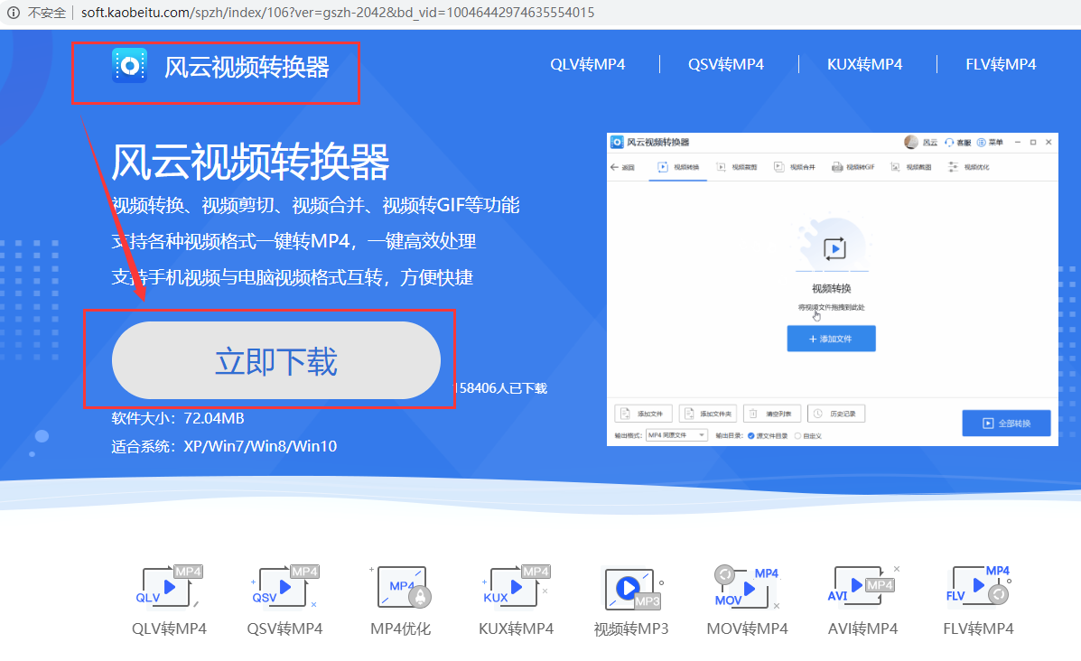
Task: Click the QLV转MP4 converter icon
Action: [x=168, y=588]
